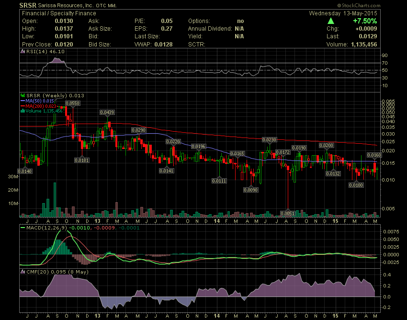The width and height of the screenshot is (407, 320).
Task: Click the header Volume value 1,135,456
Action: click(x=364, y=45)
